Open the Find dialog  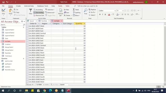click(x=86, y=12)
